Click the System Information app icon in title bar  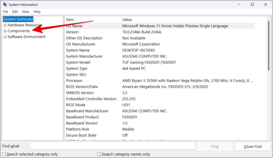click(5, 5)
